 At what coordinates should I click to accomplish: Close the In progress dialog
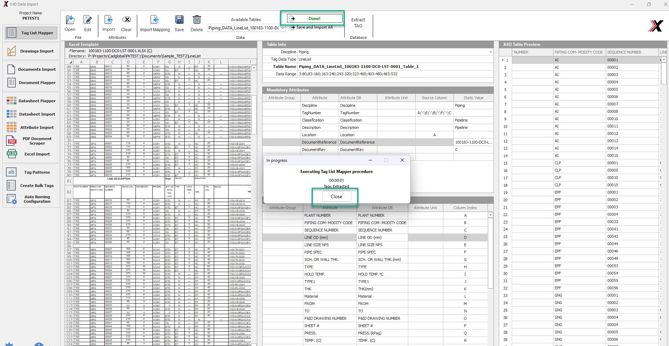336,196
